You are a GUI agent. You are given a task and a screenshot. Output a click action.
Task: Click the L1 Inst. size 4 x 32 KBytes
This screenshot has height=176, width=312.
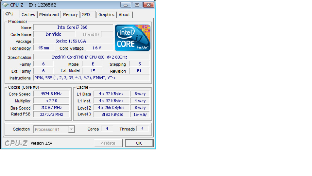pos(112,101)
